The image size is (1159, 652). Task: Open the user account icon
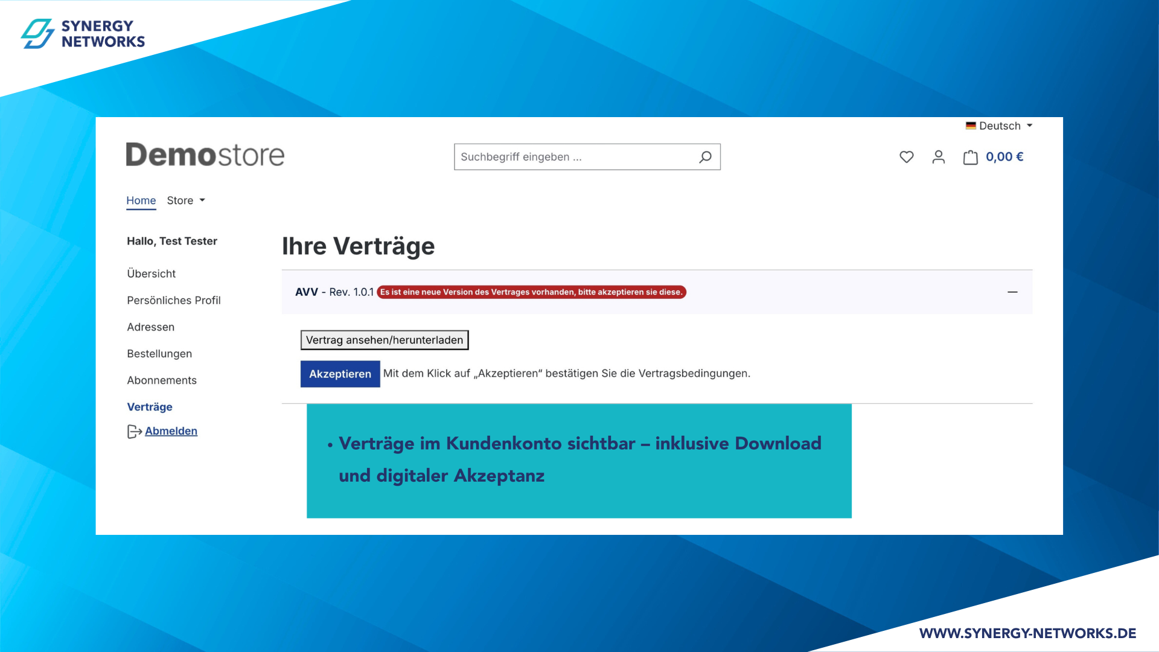(x=938, y=157)
